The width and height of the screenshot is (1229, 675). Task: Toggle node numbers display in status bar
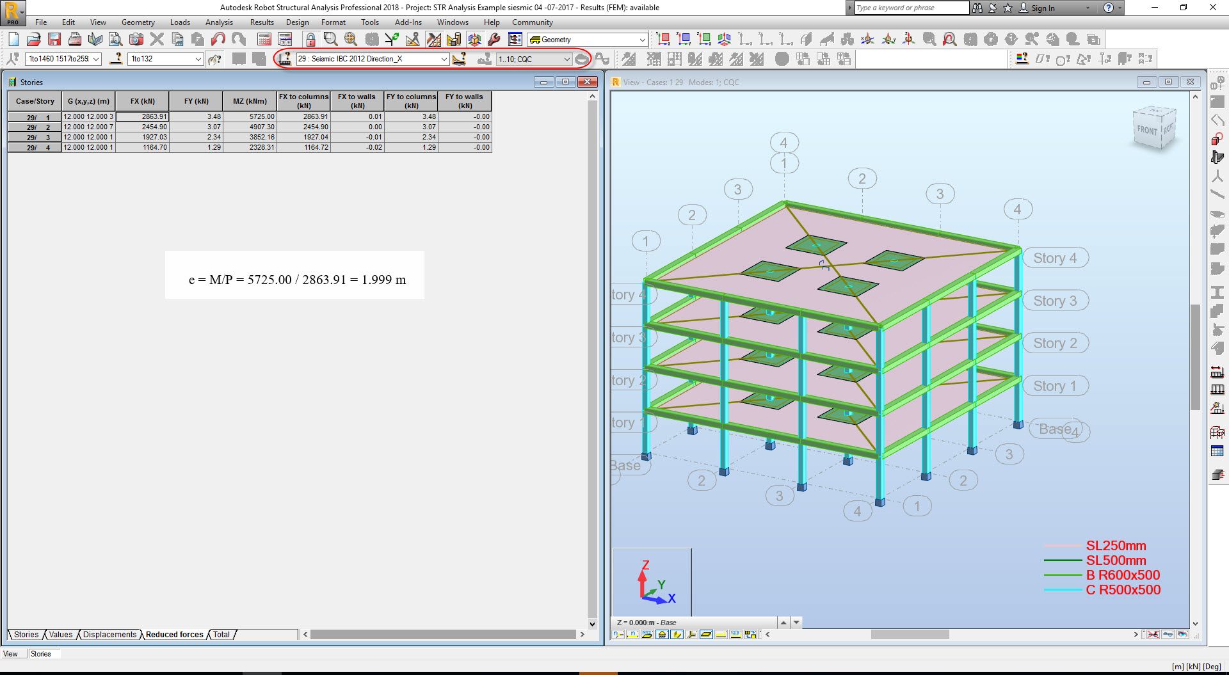(x=618, y=634)
